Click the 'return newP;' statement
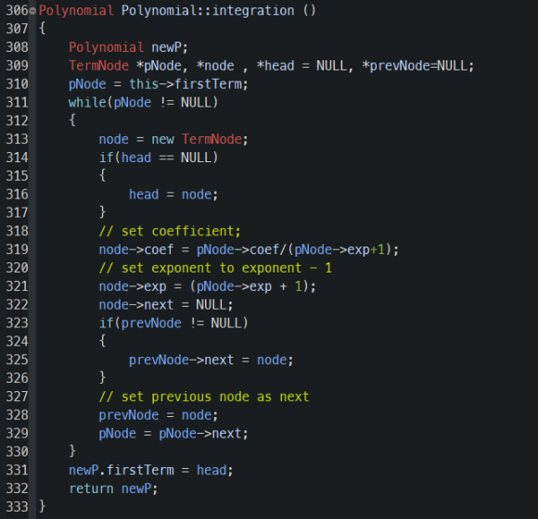538x519 pixels. [x=113, y=488]
